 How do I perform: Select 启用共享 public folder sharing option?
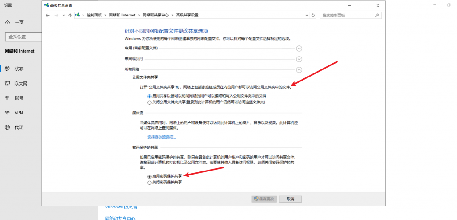150,96
